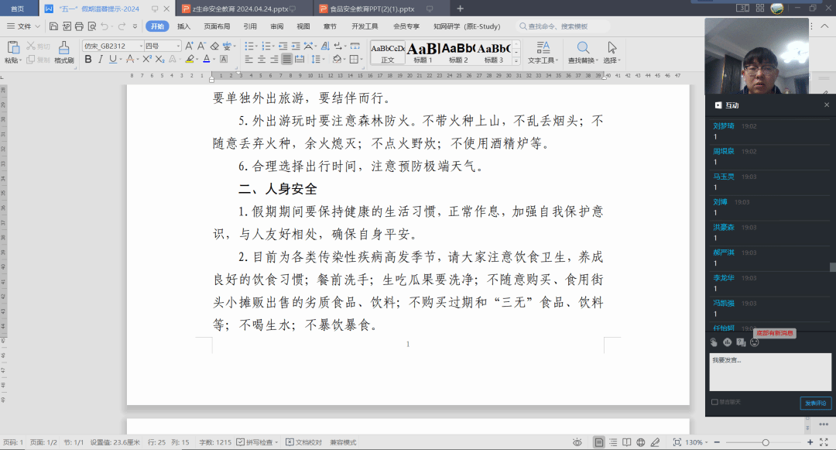Apply italic formatting with the I button

[x=101, y=59]
